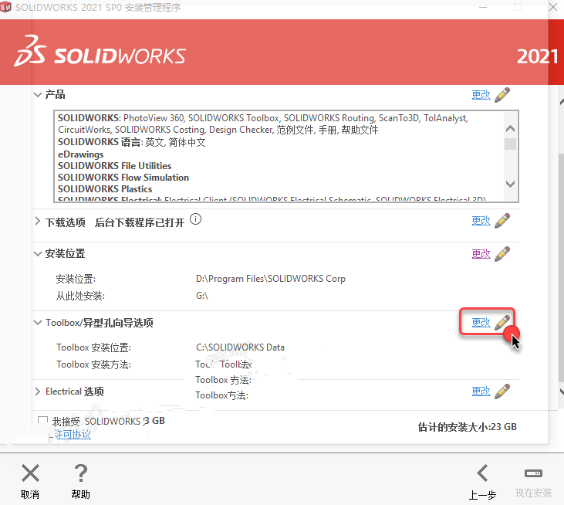
Task: Select SOLIDWORKS Flow Simulation entry
Action: click(x=123, y=178)
